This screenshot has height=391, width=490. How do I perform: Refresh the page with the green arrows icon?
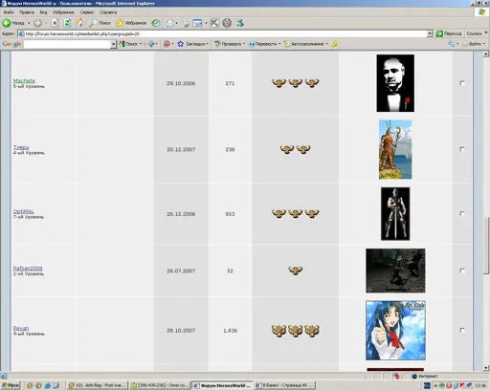click(67, 23)
